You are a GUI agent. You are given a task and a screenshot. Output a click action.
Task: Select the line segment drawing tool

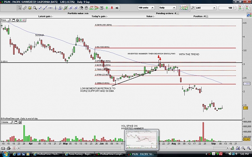pyautogui.click(x=40, y=8)
